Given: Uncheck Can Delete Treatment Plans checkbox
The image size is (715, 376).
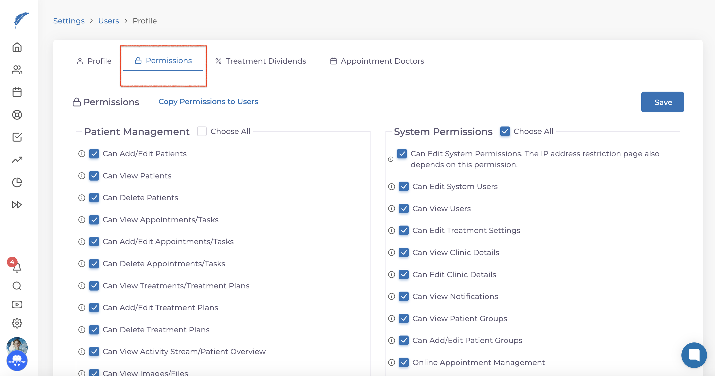Looking at the screenshot, I should pyautogui.click(x=94, y=330).
